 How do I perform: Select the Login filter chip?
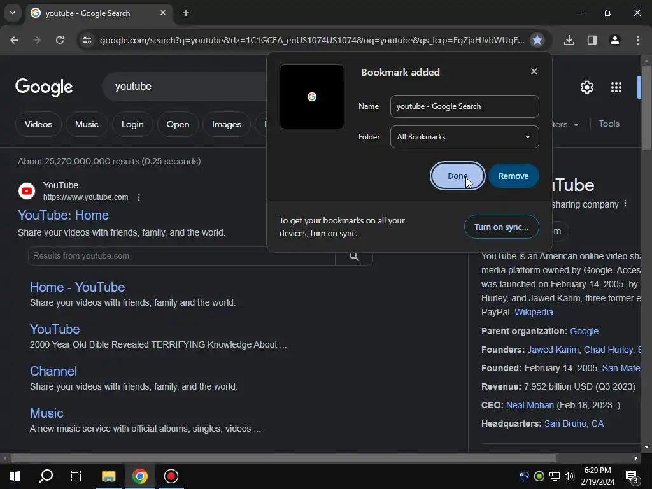click(132, 124)
